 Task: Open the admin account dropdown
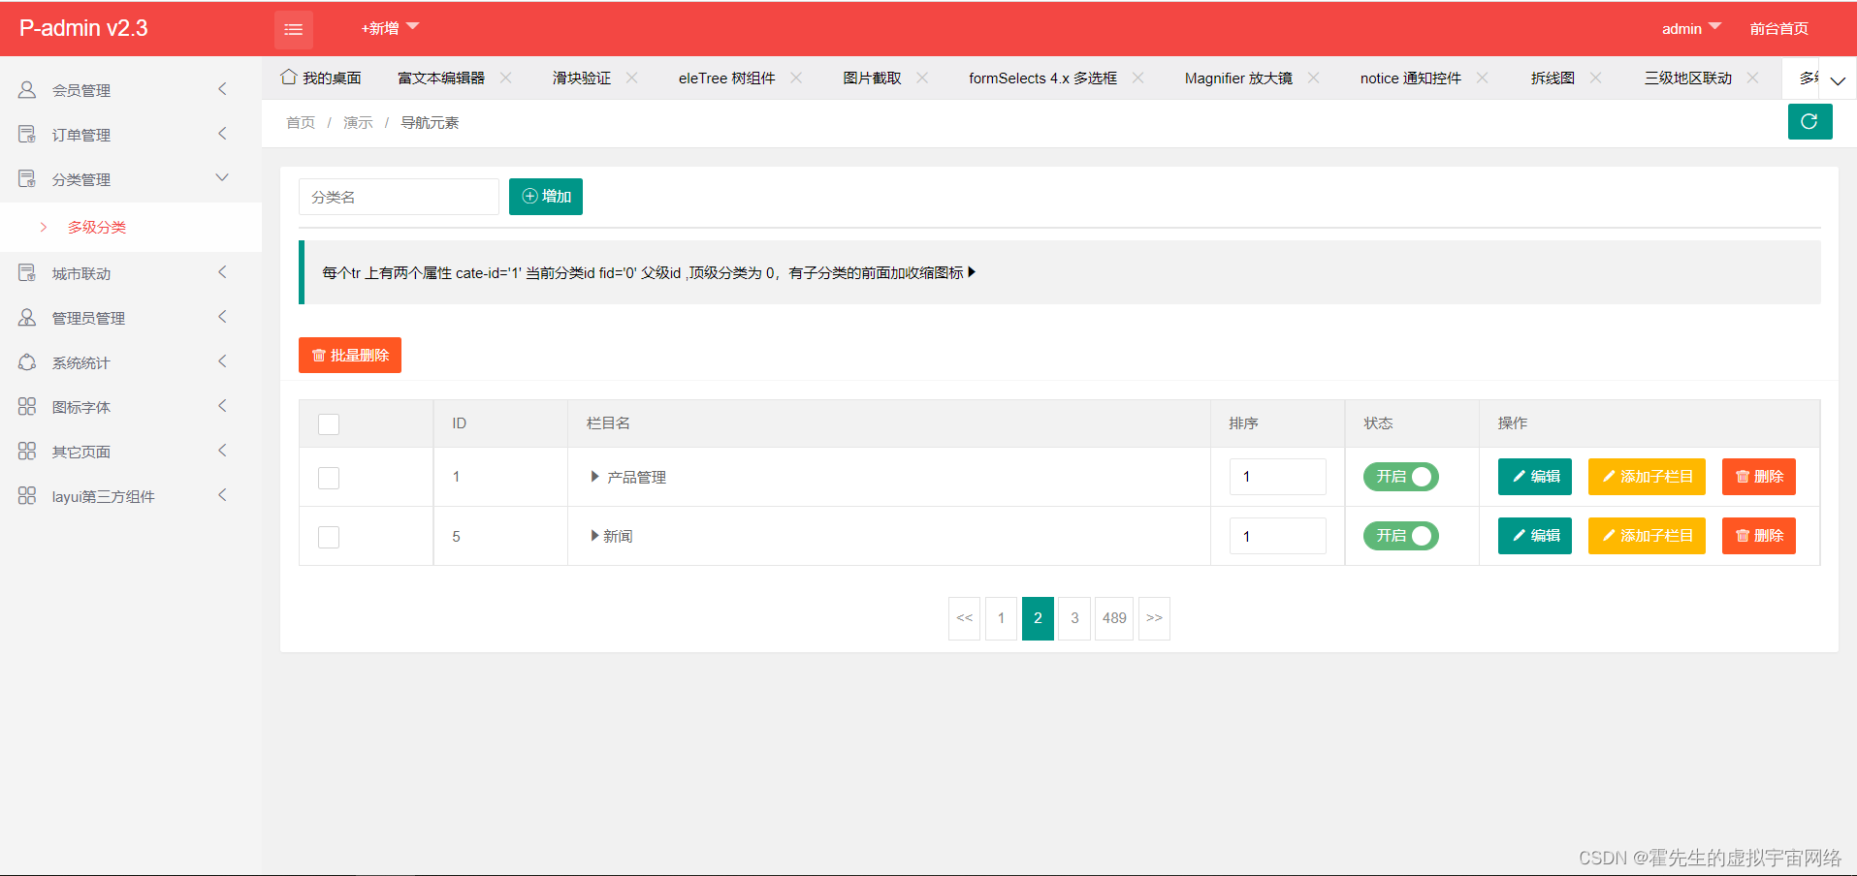pos(1689,28)
